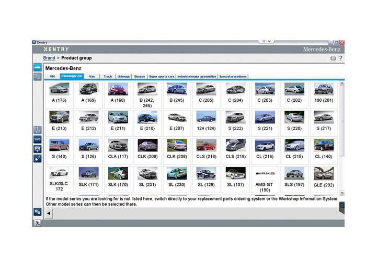Pick the CL (140) model series
Viewport: 366px width, 261px height.
point(324,151)
